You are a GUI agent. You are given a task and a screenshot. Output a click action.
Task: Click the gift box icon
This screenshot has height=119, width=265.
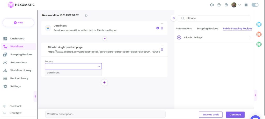click(226, 5)
